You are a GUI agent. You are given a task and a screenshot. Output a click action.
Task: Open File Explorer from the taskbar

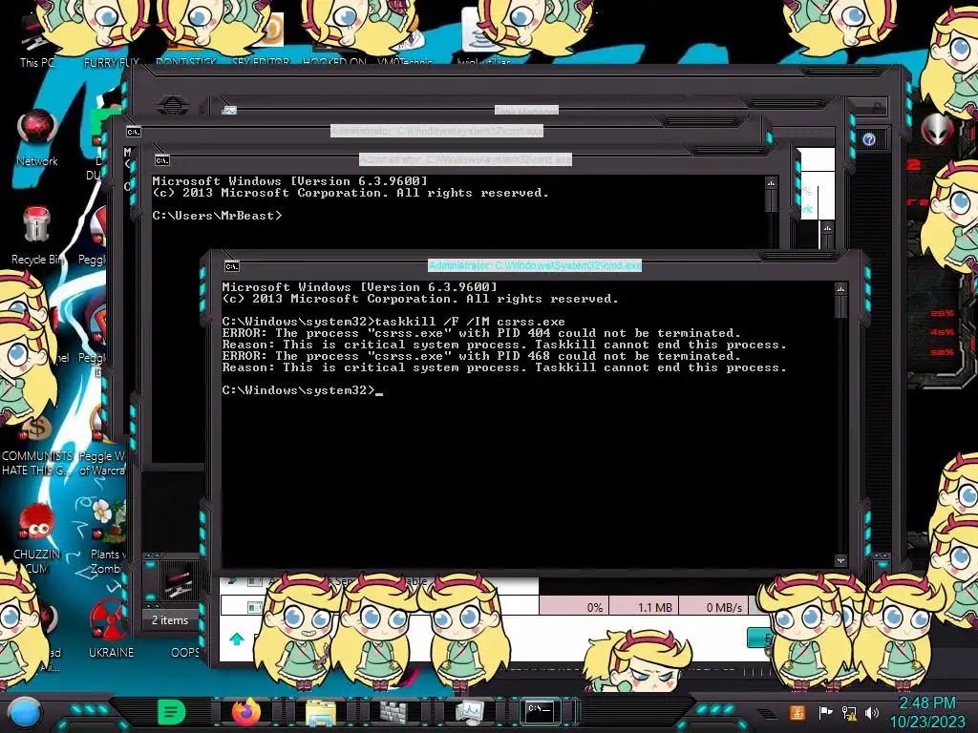click(321, 713)
